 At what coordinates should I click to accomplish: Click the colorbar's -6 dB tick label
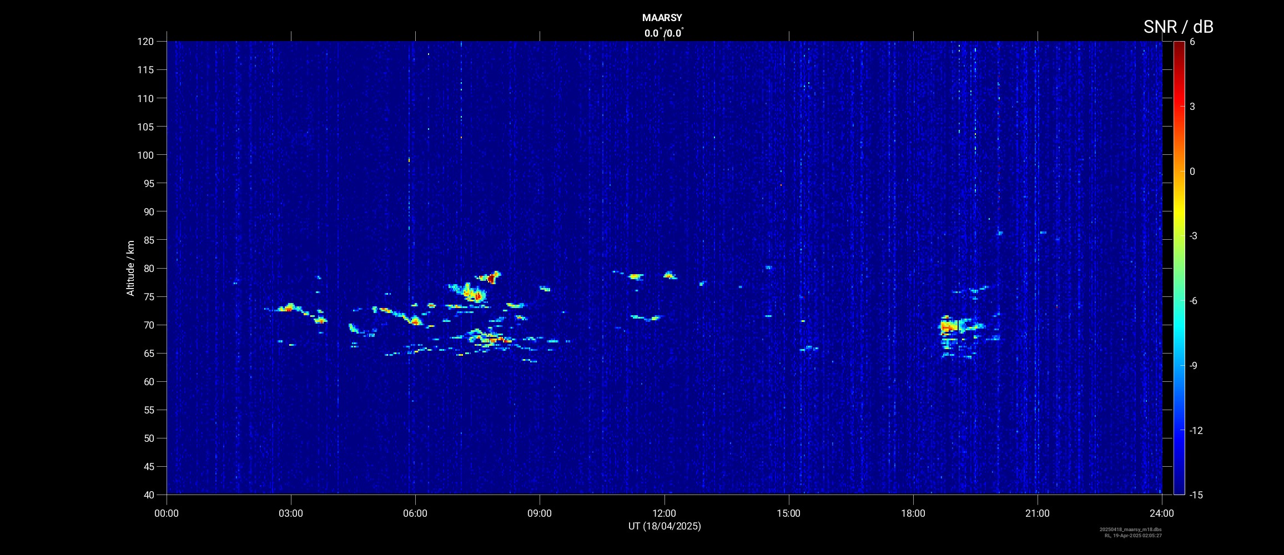point(1194,300)
